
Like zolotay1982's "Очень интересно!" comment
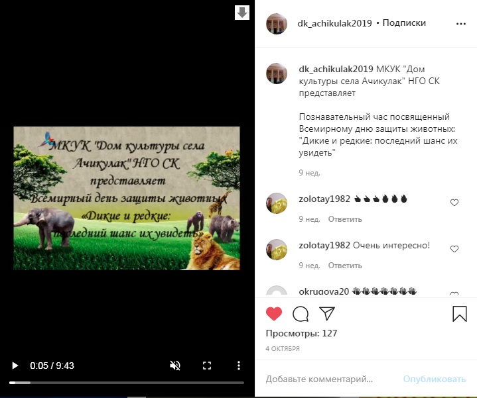point(454,249)
